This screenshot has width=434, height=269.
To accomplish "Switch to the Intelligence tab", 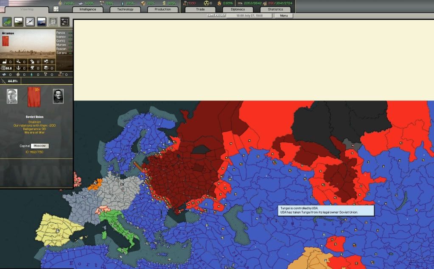I will click(x=88, y=9).
